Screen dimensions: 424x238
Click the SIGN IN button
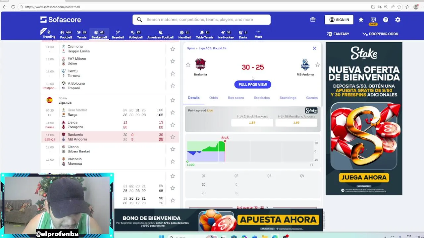click(339, 20)
